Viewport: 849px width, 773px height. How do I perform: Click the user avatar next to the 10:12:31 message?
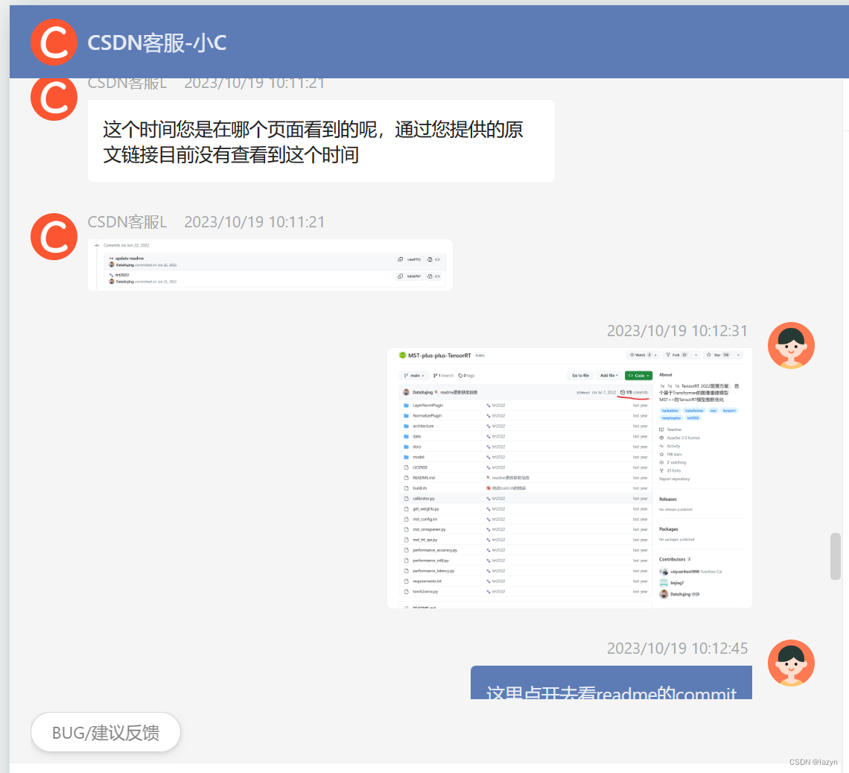[x=791, y=345]
